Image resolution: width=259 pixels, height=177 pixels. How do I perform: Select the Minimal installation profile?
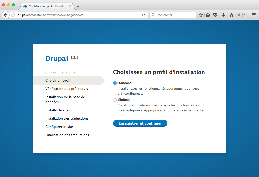pos(115,100)
